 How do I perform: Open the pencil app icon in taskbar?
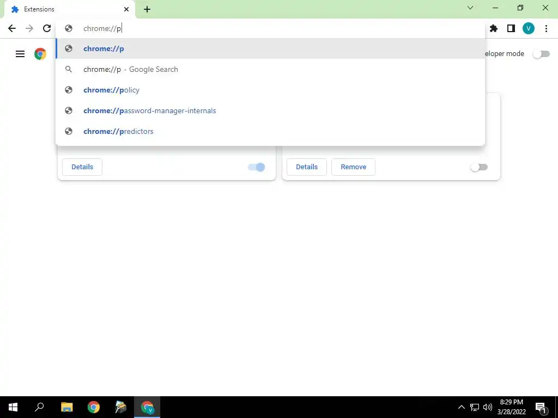[x=120, y=407]
